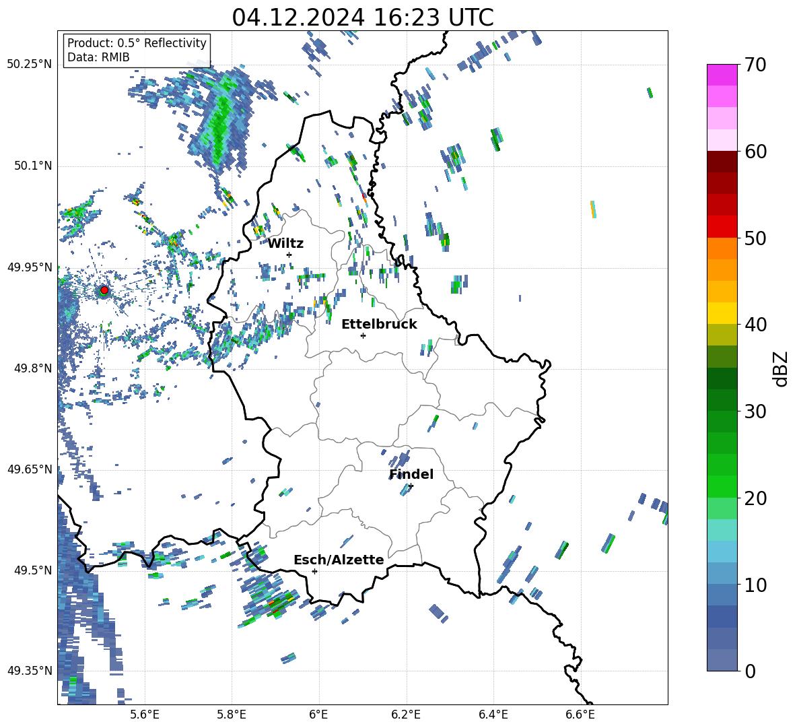Viewport: 797px width, 728px height.
Task: Click the dark green colorbar segment near 30
Action: (722, 400)
